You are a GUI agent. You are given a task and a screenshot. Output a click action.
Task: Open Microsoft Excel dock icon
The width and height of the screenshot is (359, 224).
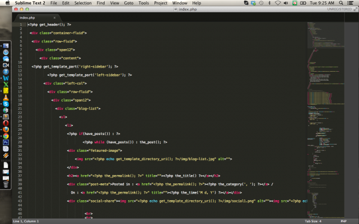(6, 85)
